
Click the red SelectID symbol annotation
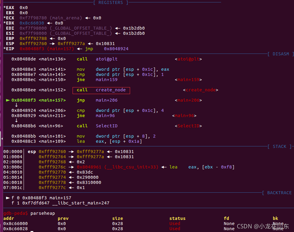[188, 126]
